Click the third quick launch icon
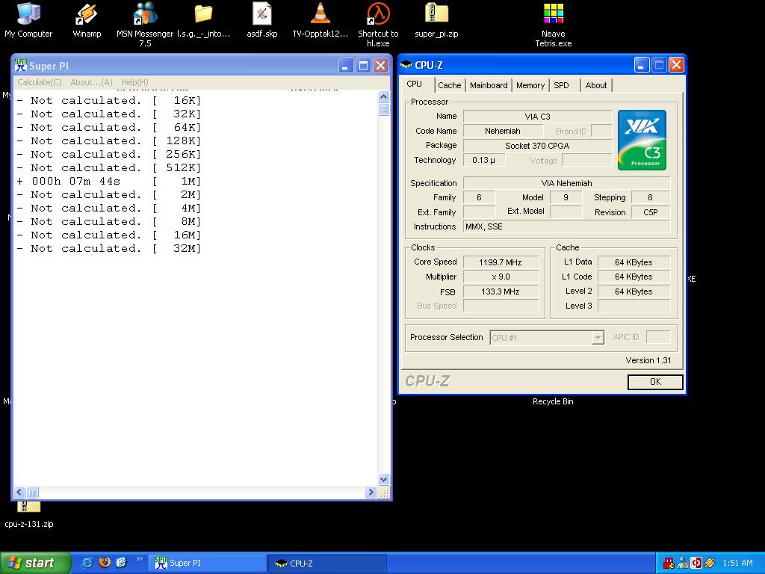The height and width of the screenshot is (574, 765). [121, 562]
